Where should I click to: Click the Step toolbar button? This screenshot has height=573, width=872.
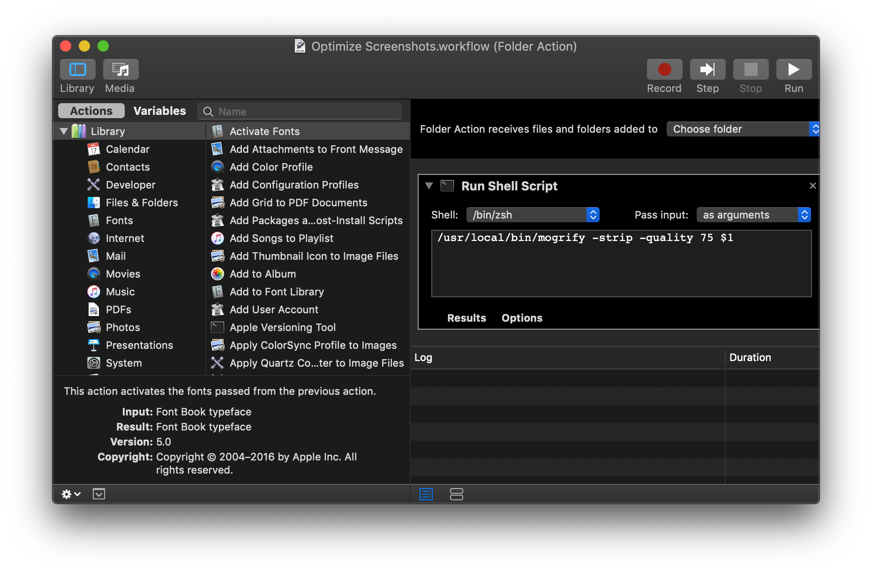707,69
